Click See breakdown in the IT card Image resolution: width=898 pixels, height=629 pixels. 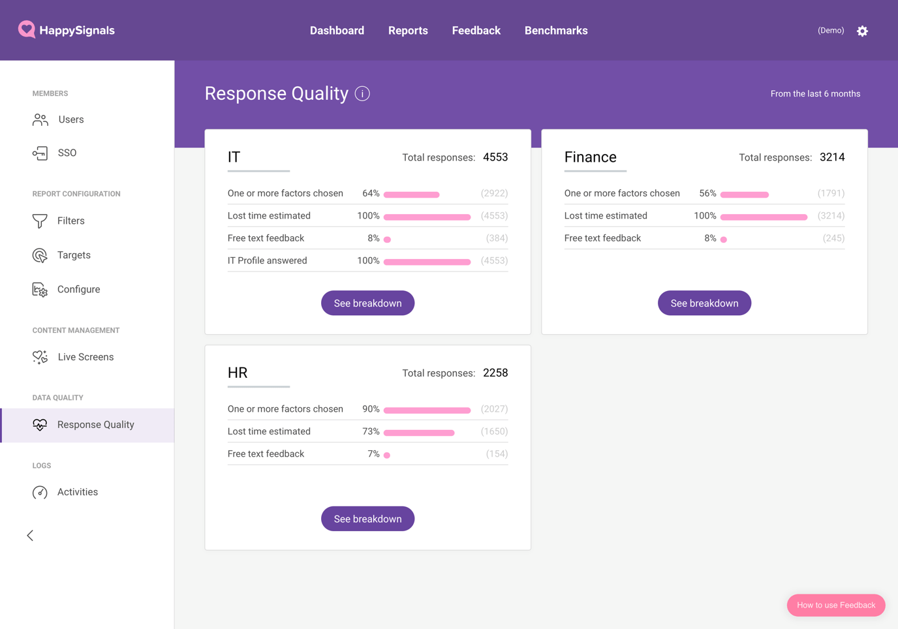(x=367, y=303)
